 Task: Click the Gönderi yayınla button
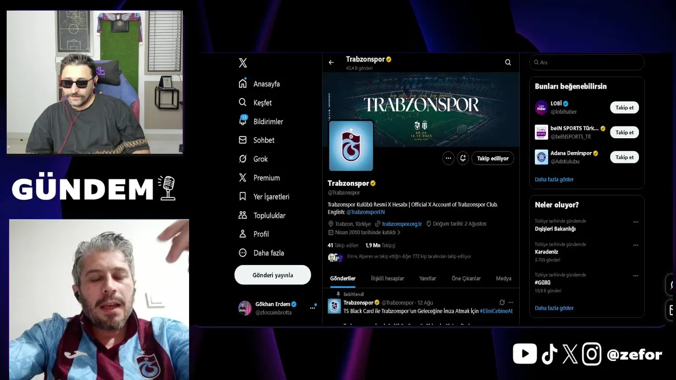pos(273,275)
